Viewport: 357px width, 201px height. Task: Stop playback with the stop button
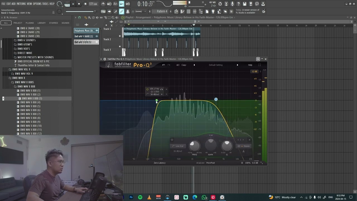coord(79,4)
